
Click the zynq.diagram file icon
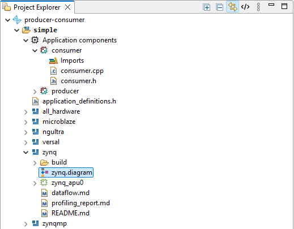(45, 172)
